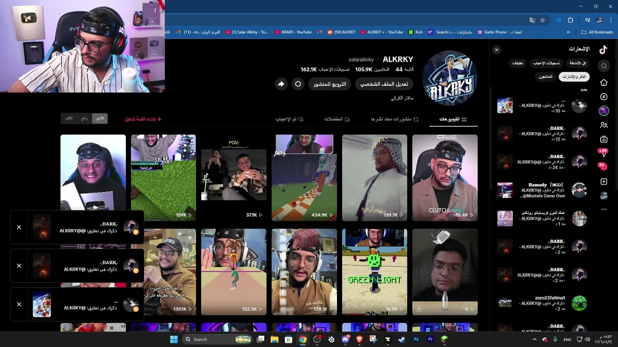This screenshot has height=347, width=618.
Task: Open the CLUTCH video with 55.4K views
Action: click(445, 178)
